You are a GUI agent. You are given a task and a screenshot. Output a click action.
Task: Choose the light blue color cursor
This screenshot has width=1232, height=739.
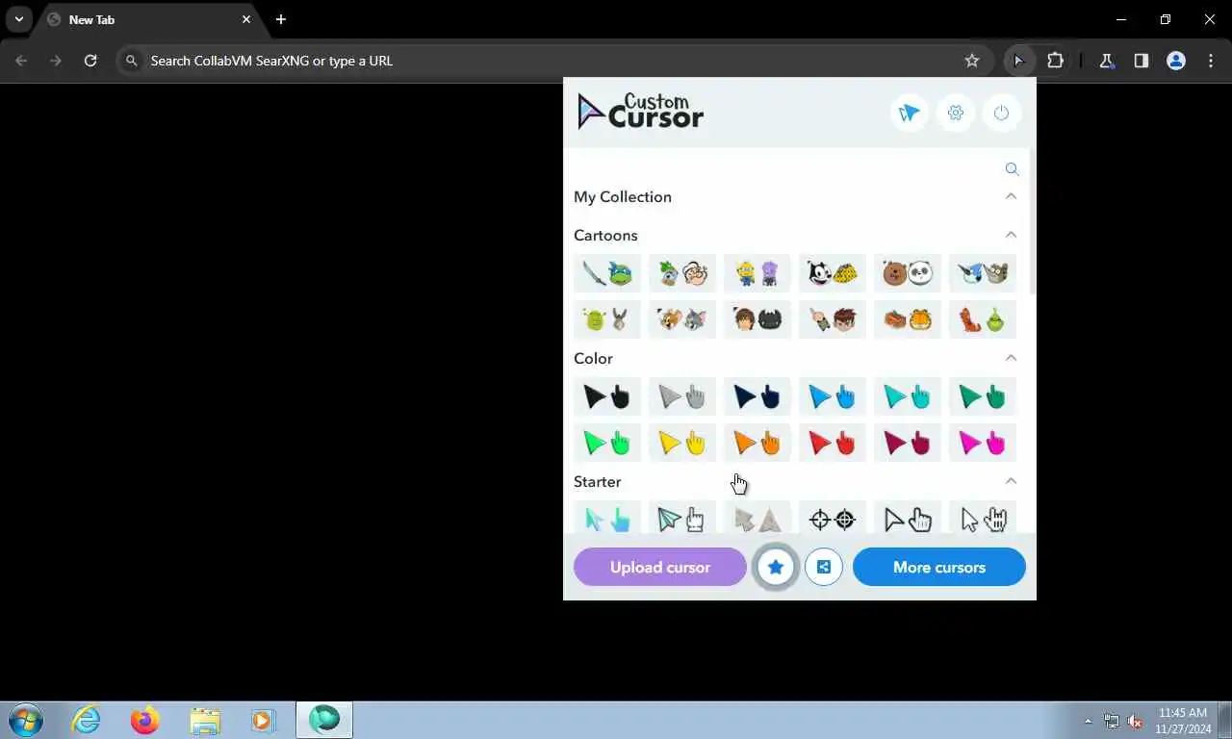point(833,396)
